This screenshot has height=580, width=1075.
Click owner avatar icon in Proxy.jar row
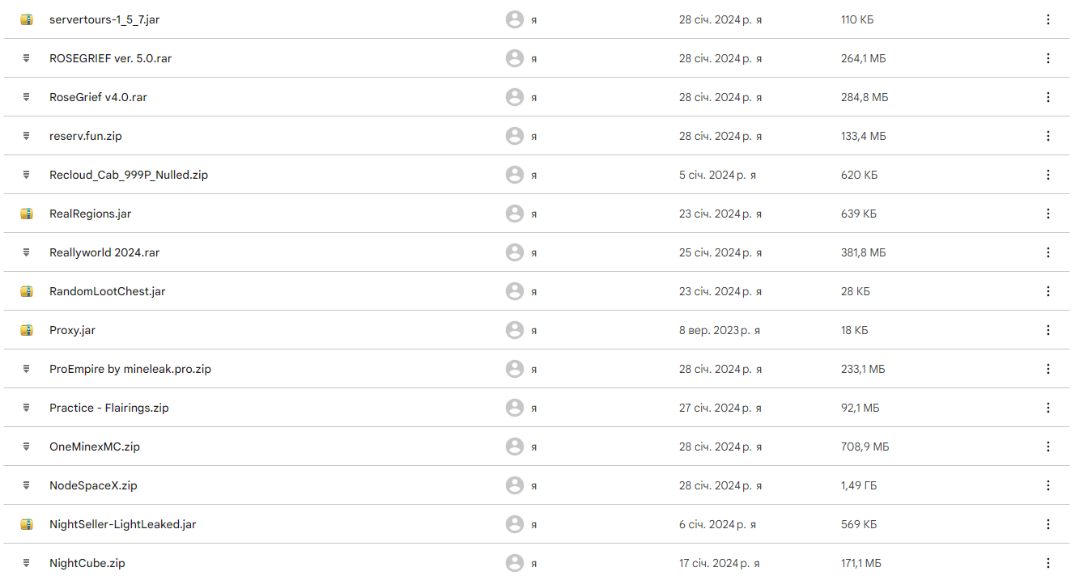pyautogui.click(x=515, y=330)
